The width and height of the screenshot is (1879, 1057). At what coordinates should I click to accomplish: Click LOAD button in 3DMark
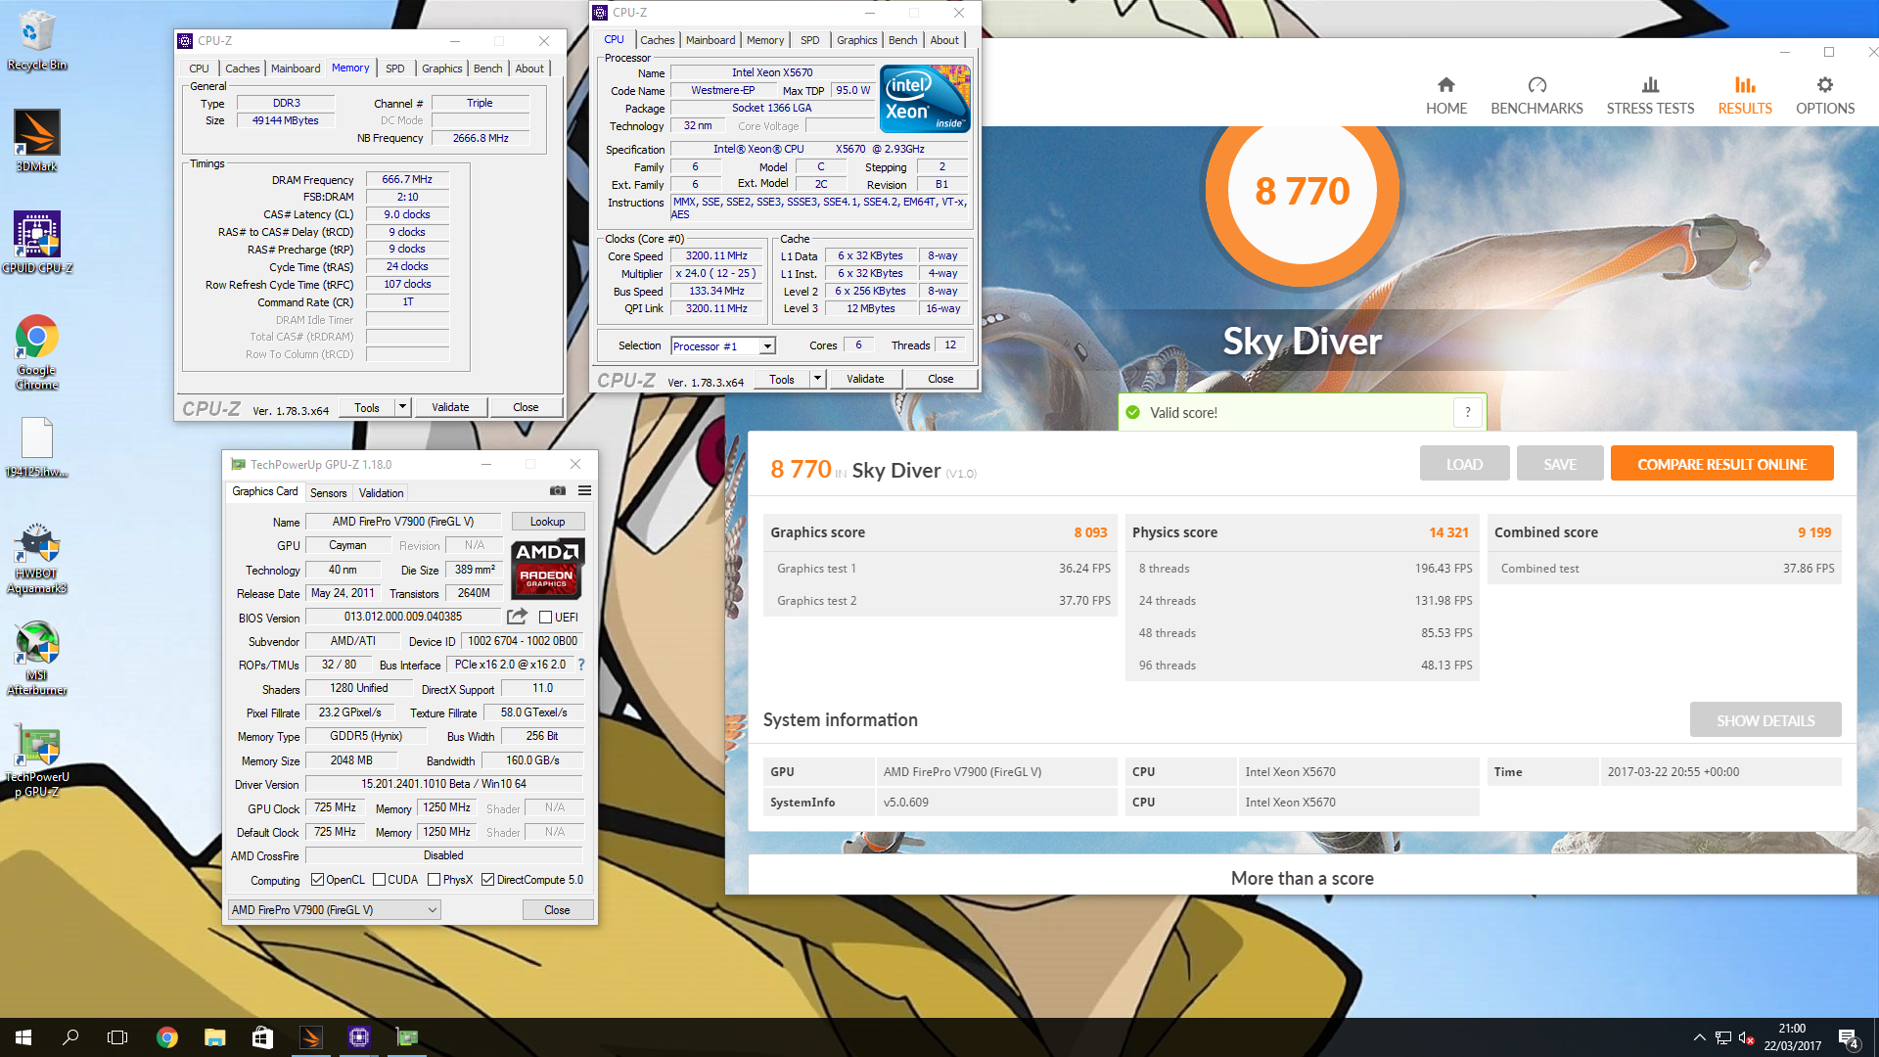tap(1464, 464)
